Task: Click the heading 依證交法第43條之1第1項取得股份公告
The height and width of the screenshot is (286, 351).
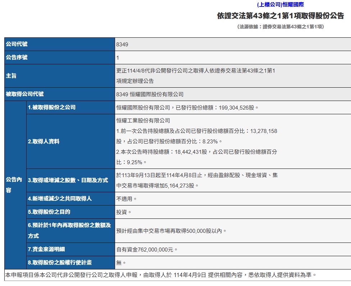Action: (280, 16)
